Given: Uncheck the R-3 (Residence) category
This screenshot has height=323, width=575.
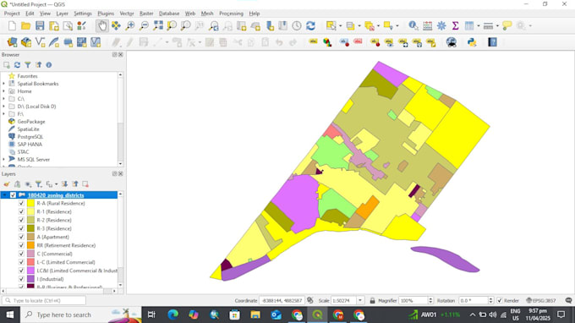Looking at the screenshot, I should pos(21,228).
